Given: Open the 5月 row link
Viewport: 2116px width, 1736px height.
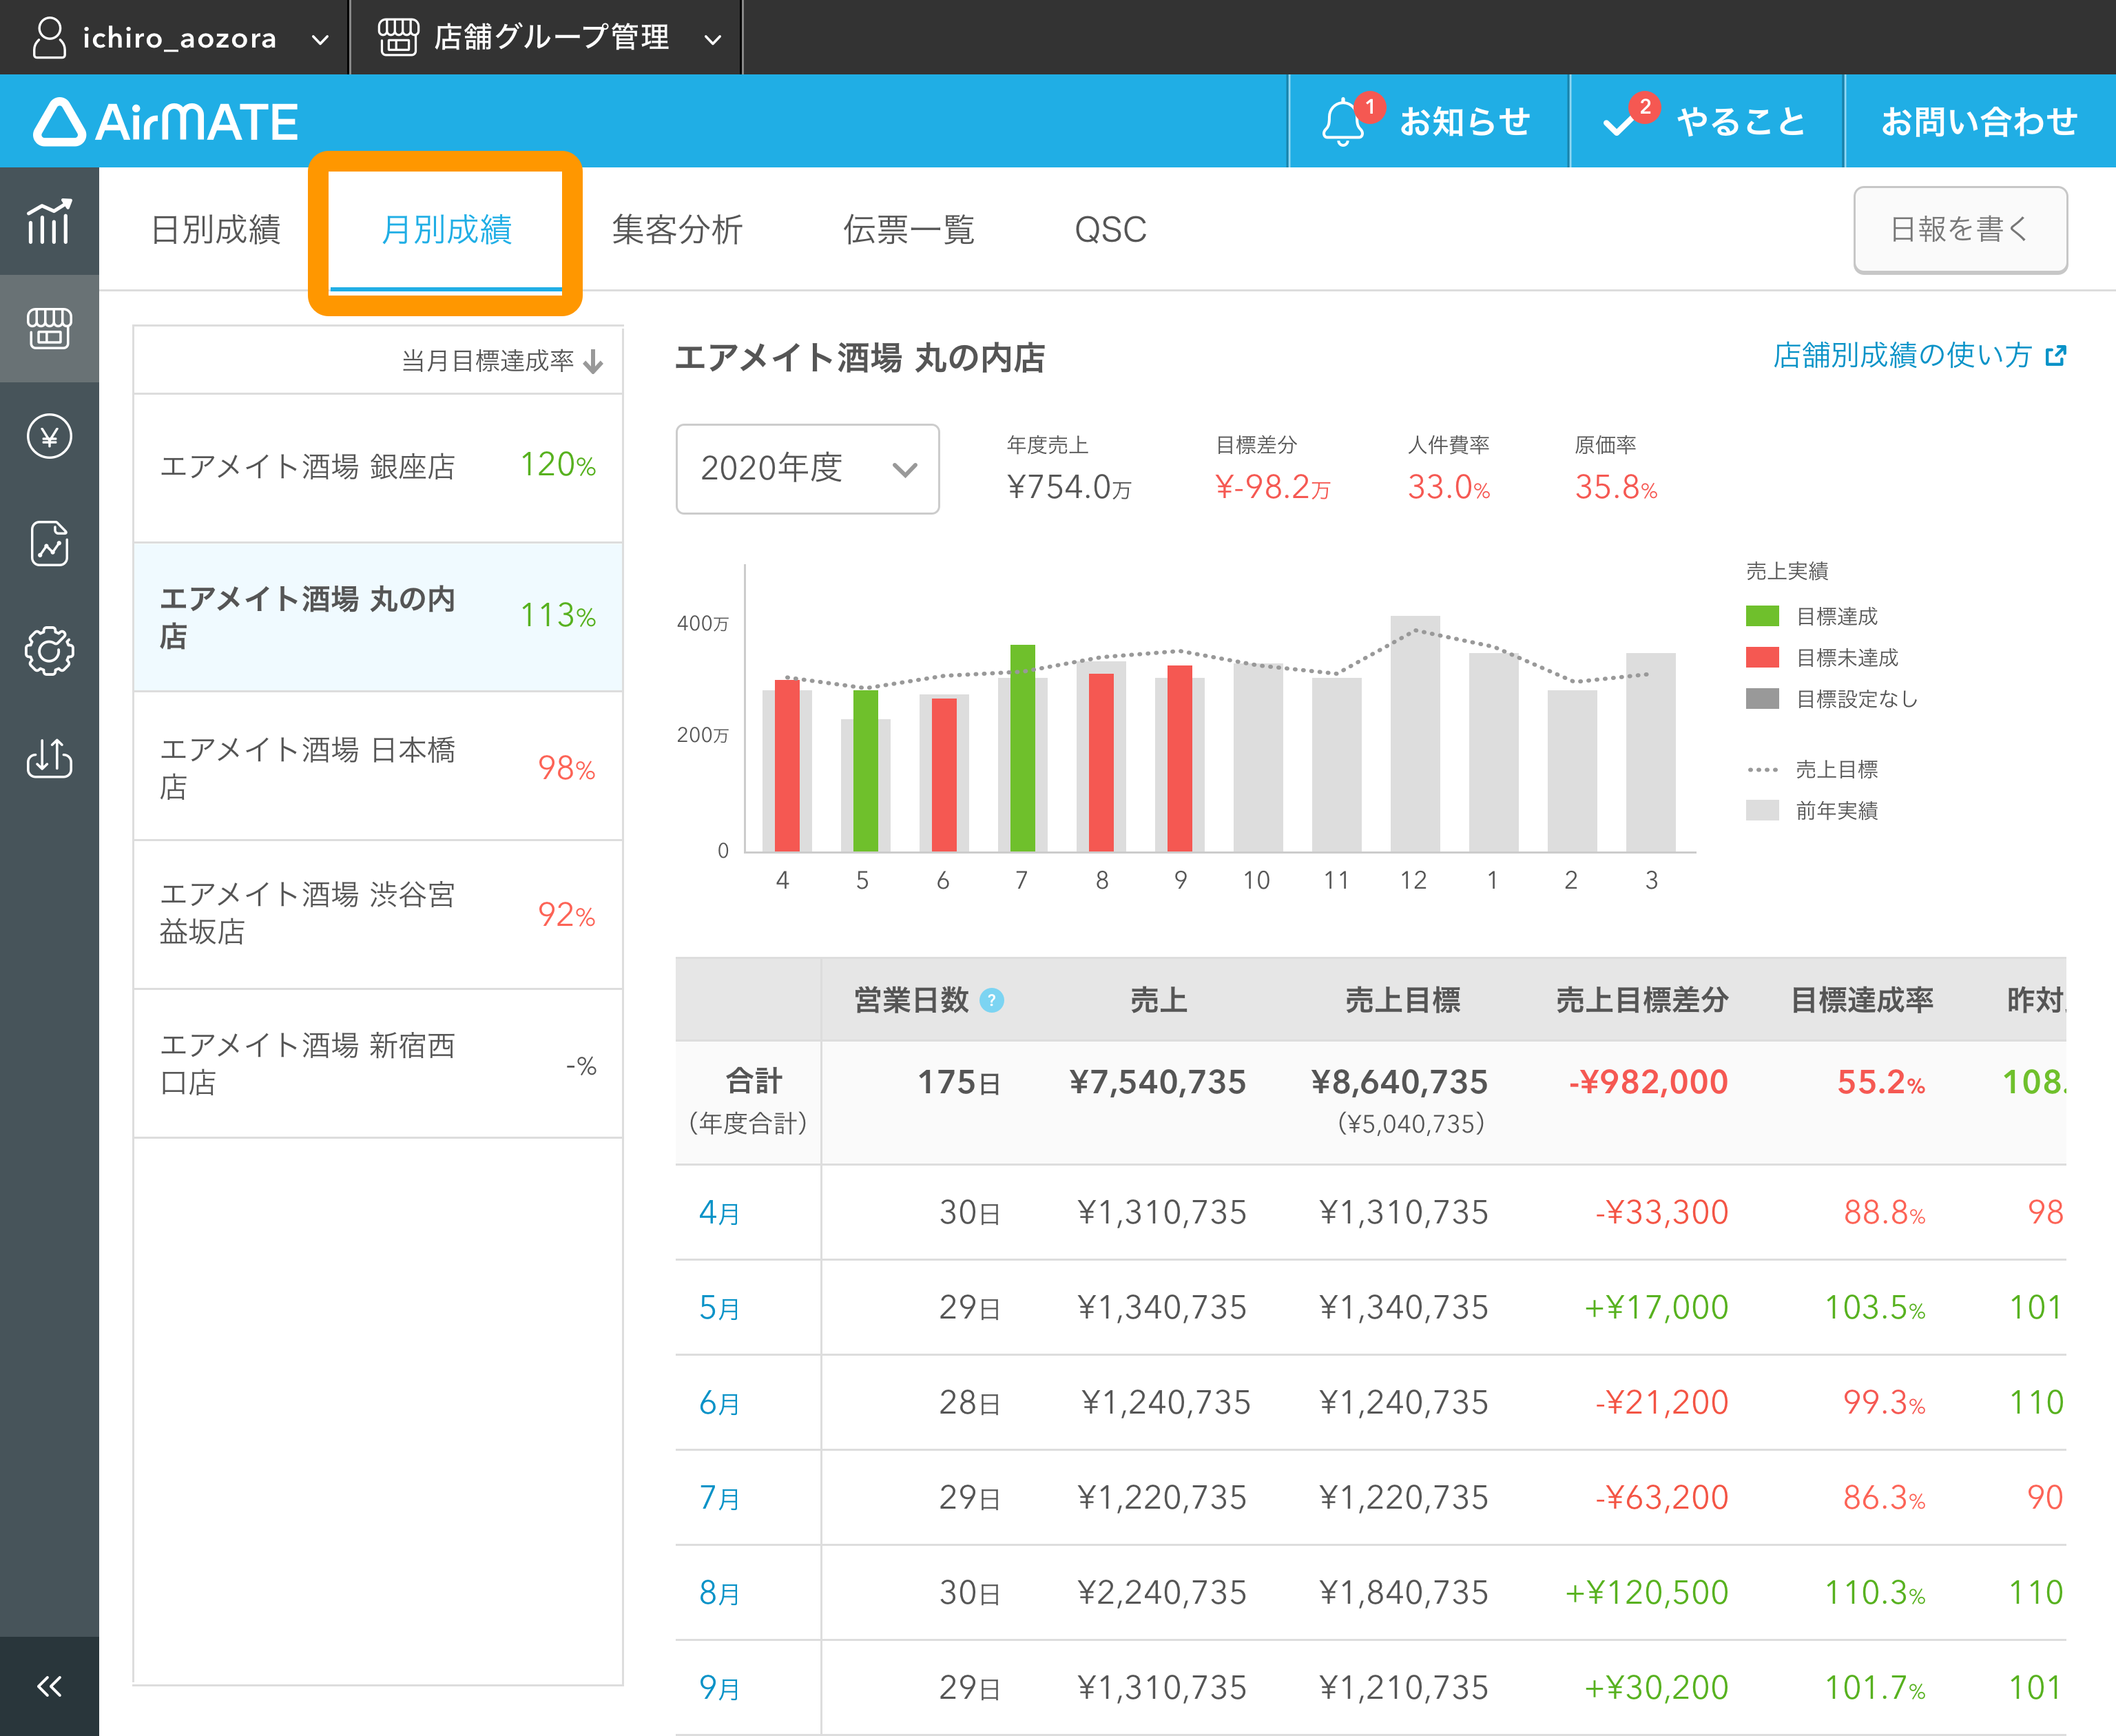Looking at the screenshot, I should pos(719,1308).
